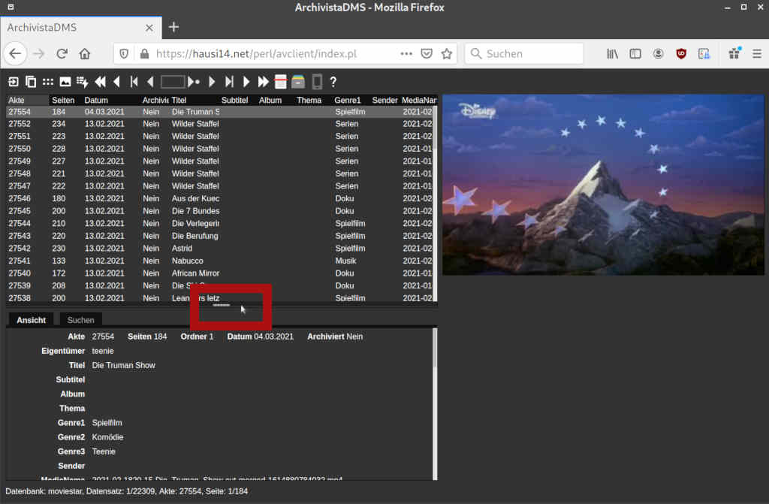Go to the Firefox home page
The width and height of the screenshot is (769, 504).
point(85,53)
